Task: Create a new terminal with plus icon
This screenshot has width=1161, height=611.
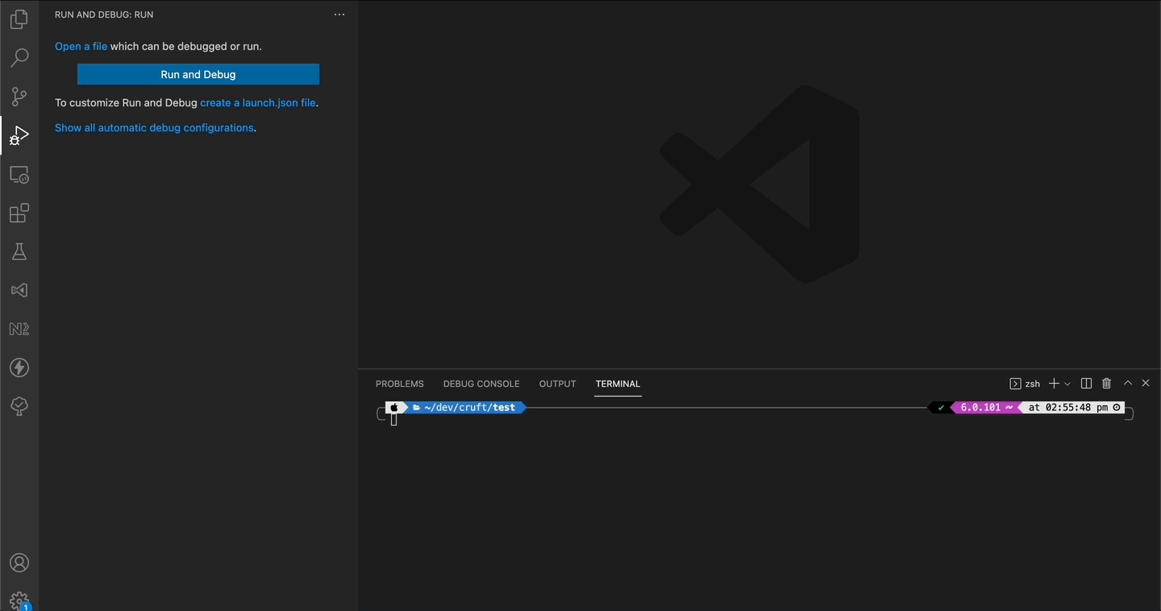Action: 1054,384
